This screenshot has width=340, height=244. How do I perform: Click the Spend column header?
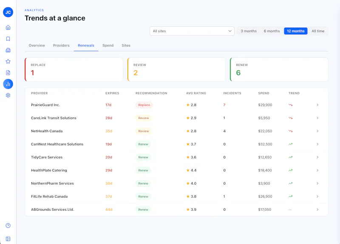(x=263, y=93)
